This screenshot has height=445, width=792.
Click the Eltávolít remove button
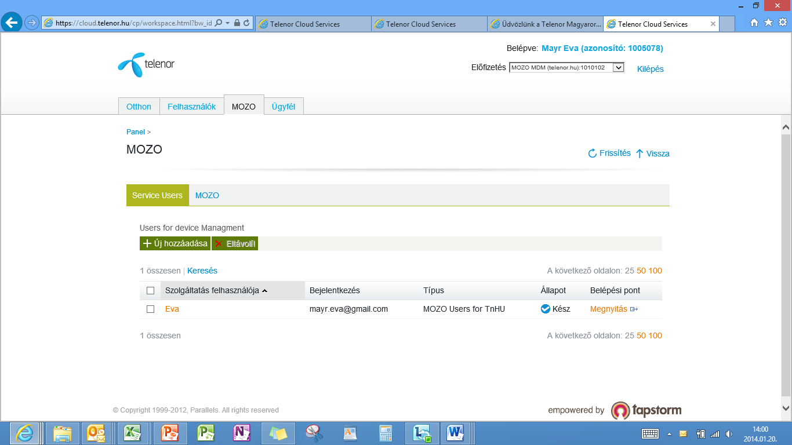click(x=235, y=243)
